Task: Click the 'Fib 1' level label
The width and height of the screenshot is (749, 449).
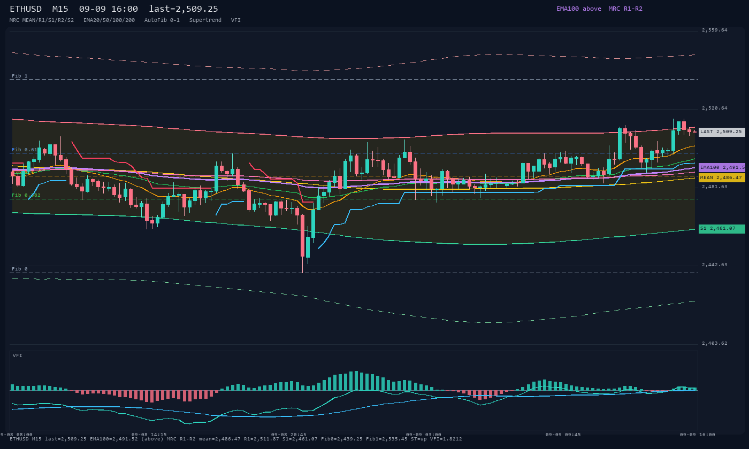Action: (x=20, y=76)
